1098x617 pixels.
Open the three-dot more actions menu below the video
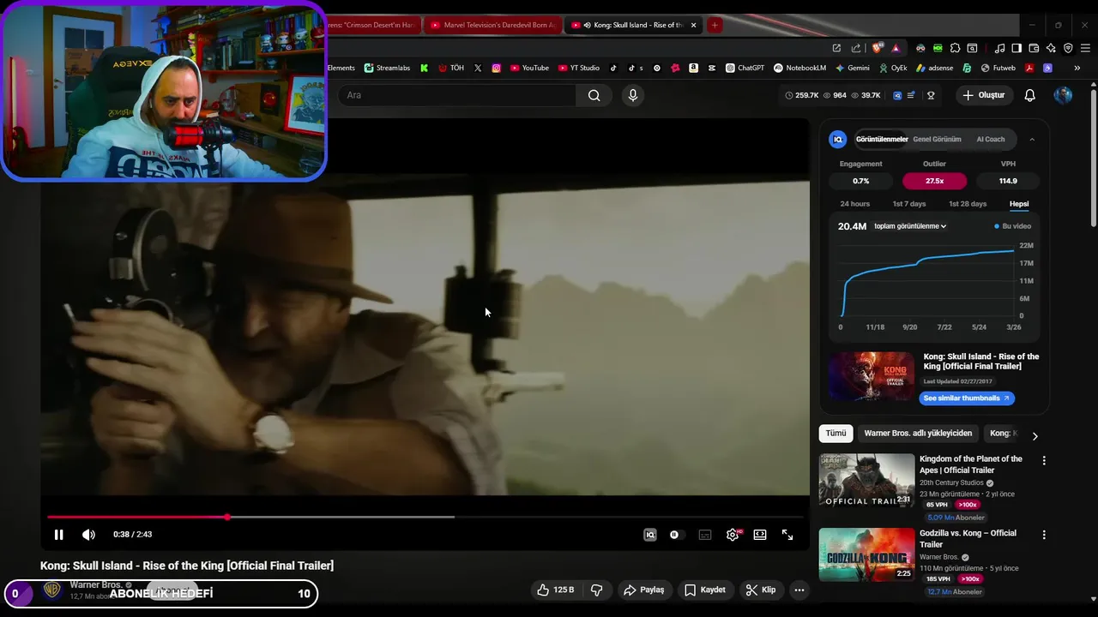coord(799,590)
